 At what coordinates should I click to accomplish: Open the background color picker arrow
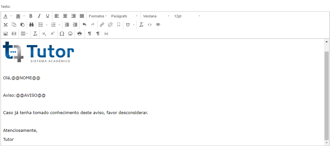[x=24, y=16]
